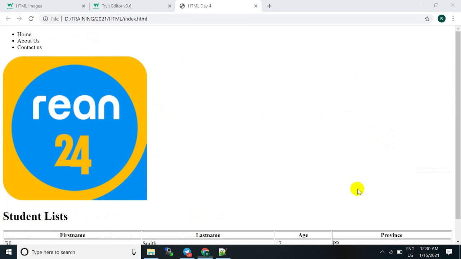Open the notification center icon
The width and height of the screenshot is (461, 259).
click(x=449, y=252)
